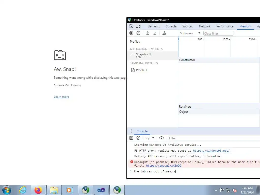Switch to Performance tab
The width and height of the screenshot is (260, 195).
click(x=225, y=26)
